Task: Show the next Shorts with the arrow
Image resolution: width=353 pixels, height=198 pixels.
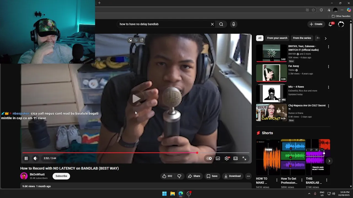Action: pyautogui.click(x=329, y=161)
